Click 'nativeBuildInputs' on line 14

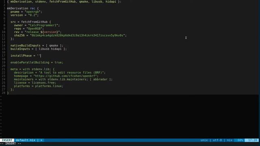[25, 45]
